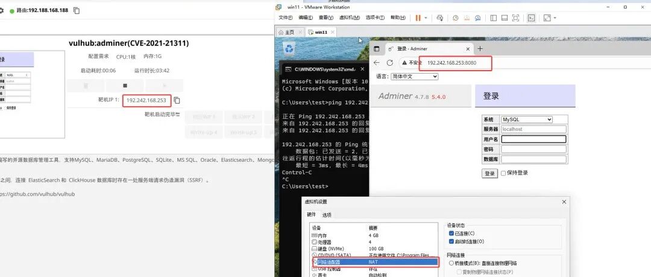Click the 不安全 security warning indicator
This screenshot has height=277, width=651.
point(412,63)
